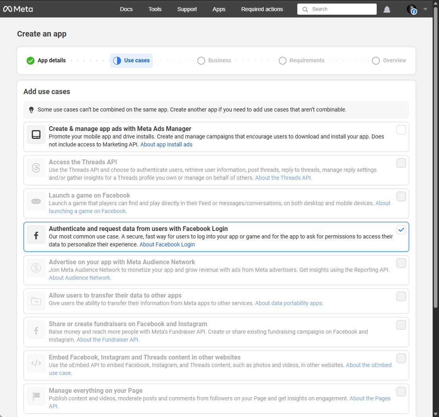Open About the Fundraiser API link

(x=108, y=340)
